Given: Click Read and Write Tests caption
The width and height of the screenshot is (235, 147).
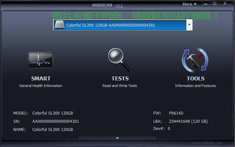Looking at the screenshot, I should 119,86.
